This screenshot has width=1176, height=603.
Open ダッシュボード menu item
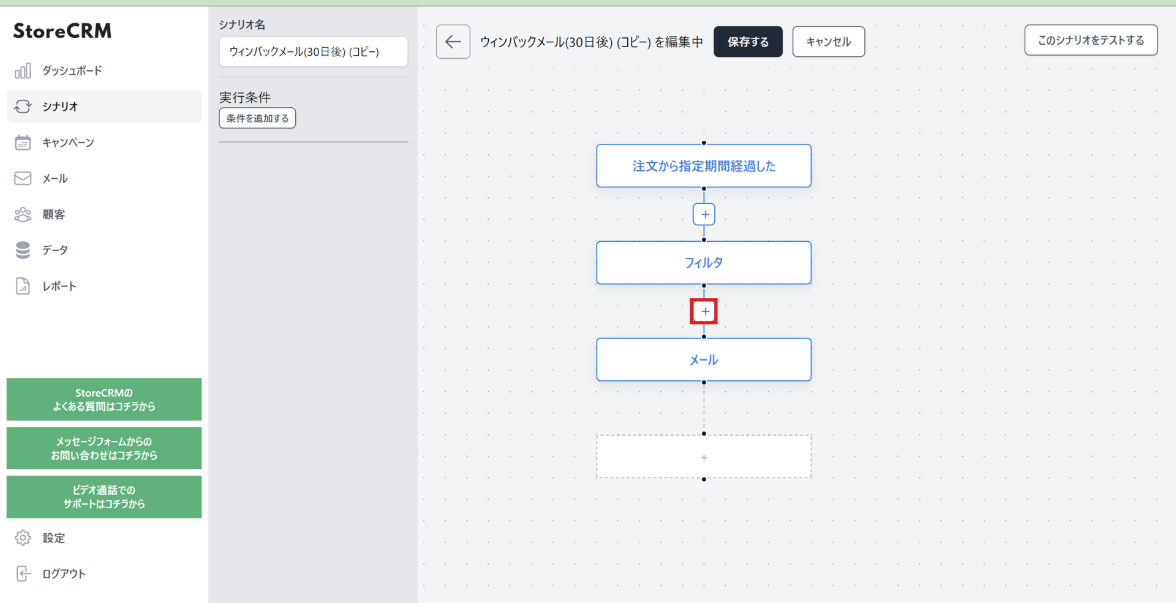(x=104, y=71)
